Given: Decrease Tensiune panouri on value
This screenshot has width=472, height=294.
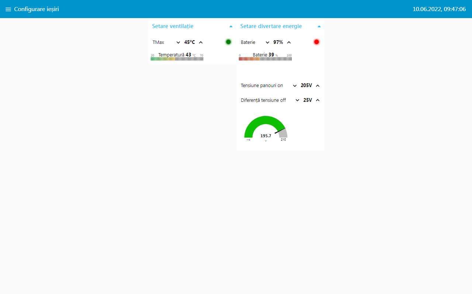Looking at the screenshot, I should tap(295, 86).
